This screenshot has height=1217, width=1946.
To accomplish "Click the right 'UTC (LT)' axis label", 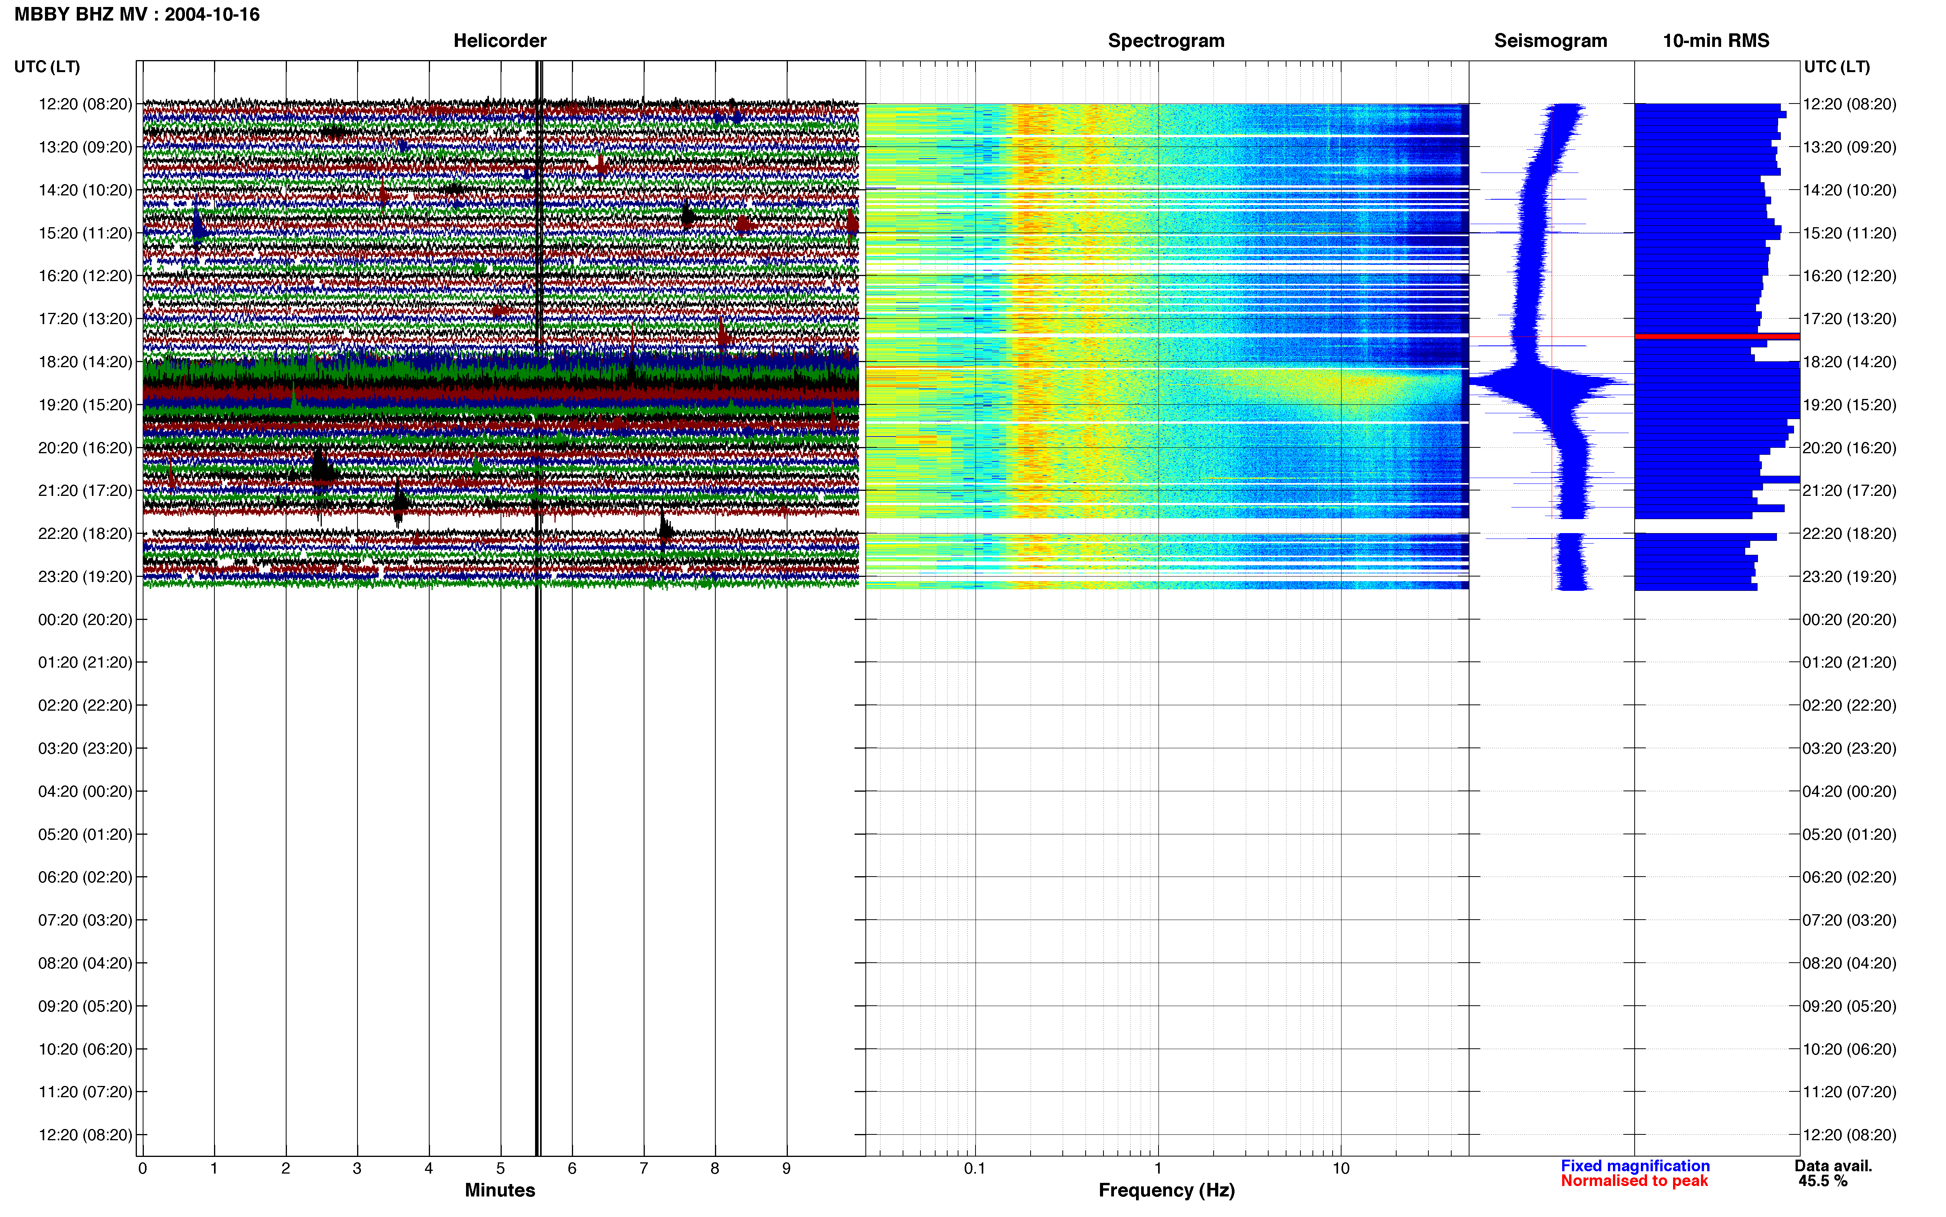I will 1837,67.
